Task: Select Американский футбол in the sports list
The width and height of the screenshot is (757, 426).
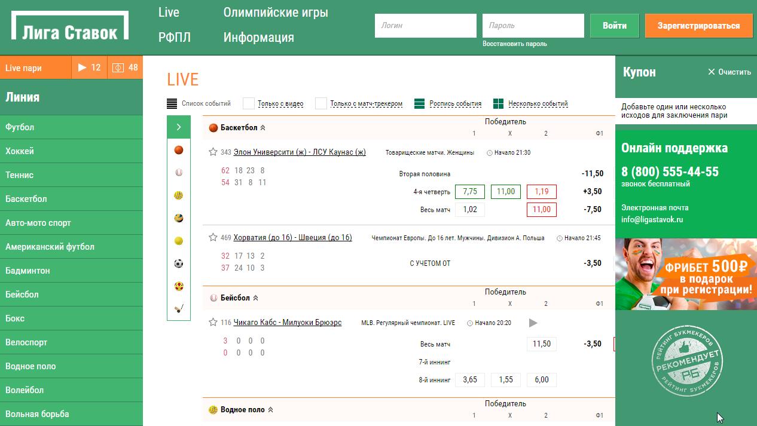Action: pos(71,247)
